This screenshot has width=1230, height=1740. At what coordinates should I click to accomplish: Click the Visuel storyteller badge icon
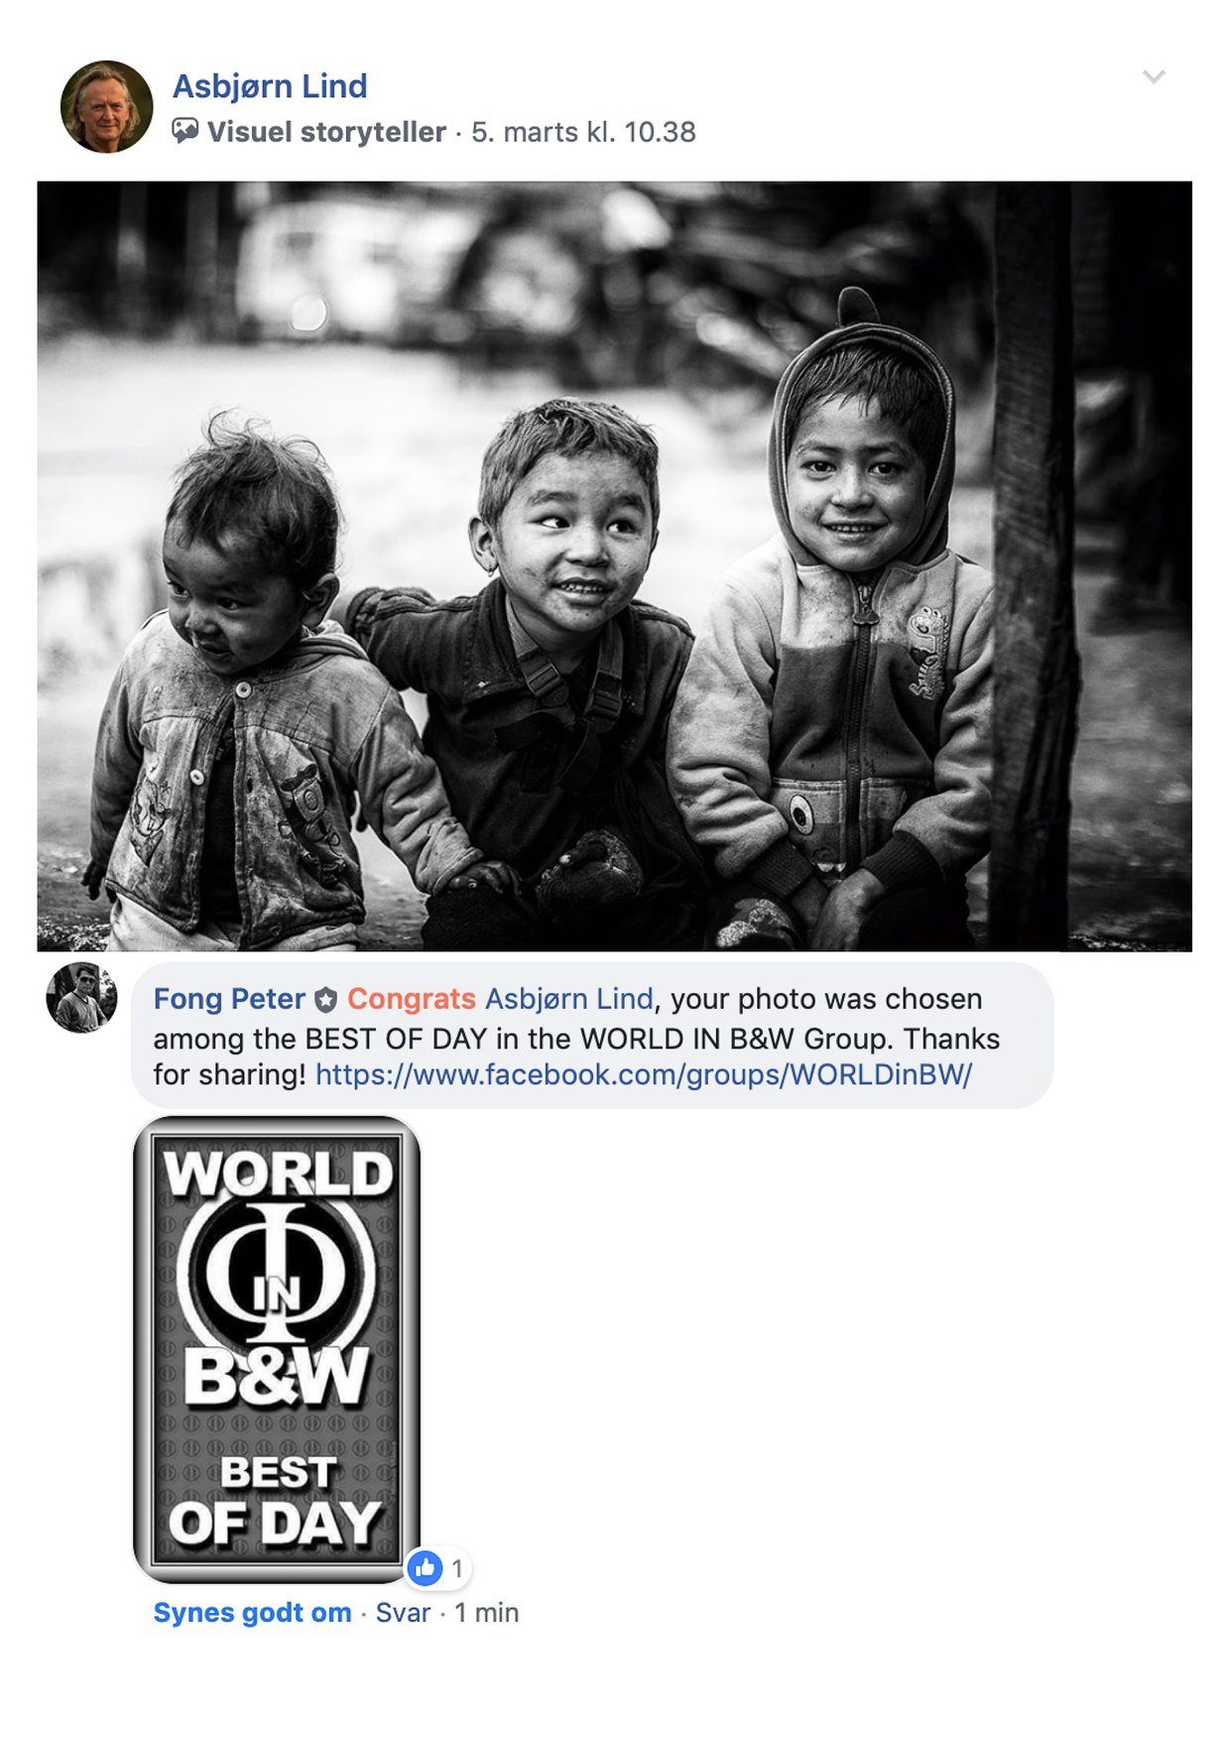pyautogui.click(x=185, y=132)
